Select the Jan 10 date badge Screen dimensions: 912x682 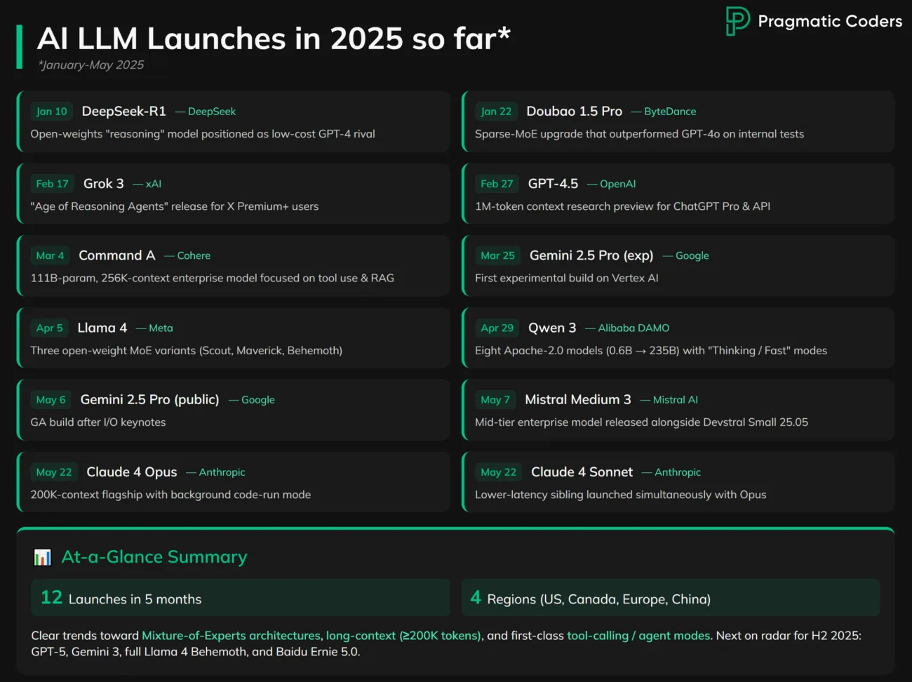pyautogui.click(x=52, y=112)
